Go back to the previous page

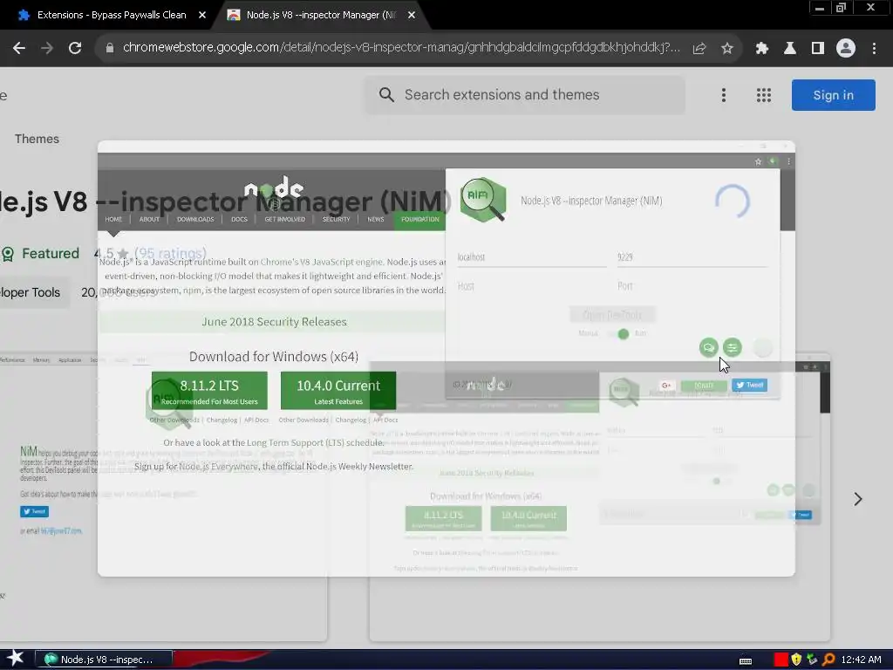(19, 48)
